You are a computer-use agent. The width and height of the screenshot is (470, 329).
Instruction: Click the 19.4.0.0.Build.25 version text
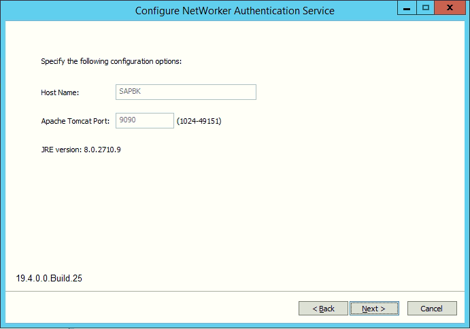coord(50,278)
